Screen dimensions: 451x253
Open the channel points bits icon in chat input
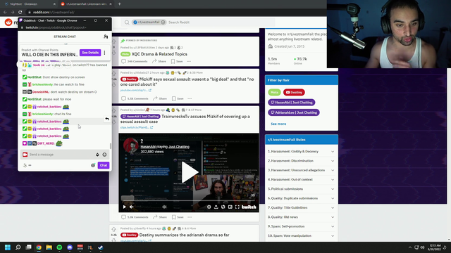97,155
